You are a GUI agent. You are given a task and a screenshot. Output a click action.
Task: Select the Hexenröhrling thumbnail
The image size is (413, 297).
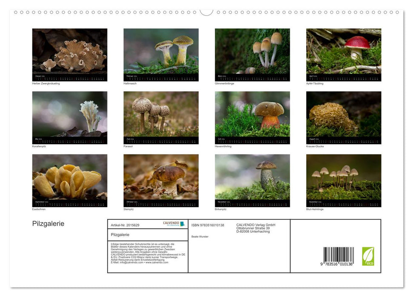(x=252, y=115)
